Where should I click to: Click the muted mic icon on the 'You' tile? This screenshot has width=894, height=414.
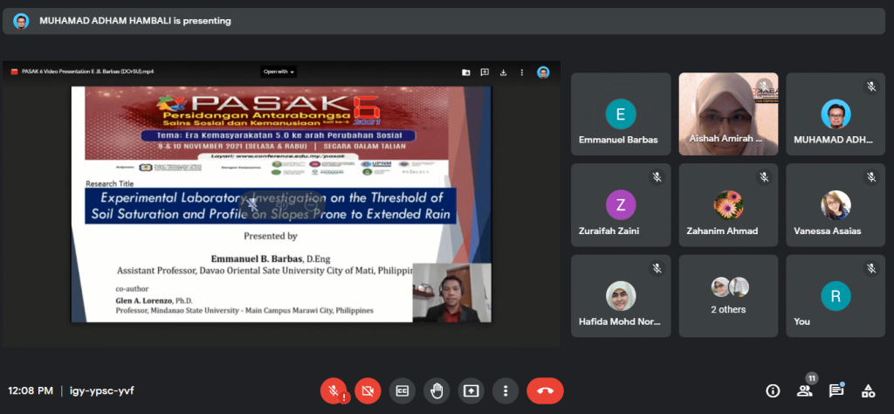click(871, 269)
